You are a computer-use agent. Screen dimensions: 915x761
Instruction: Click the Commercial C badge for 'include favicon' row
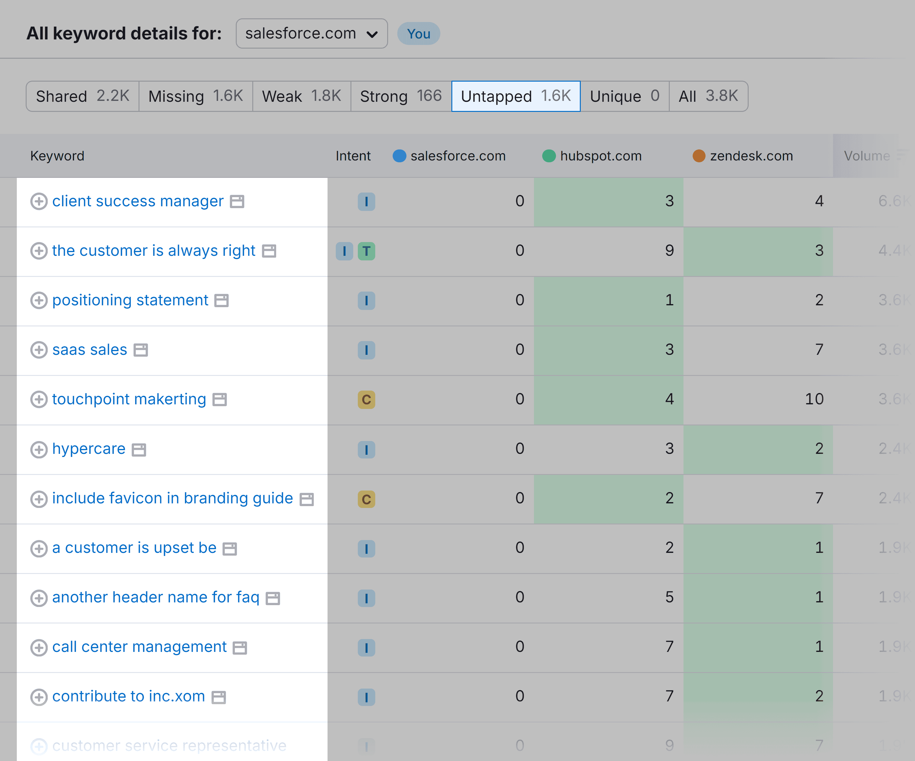pos(366,499)
